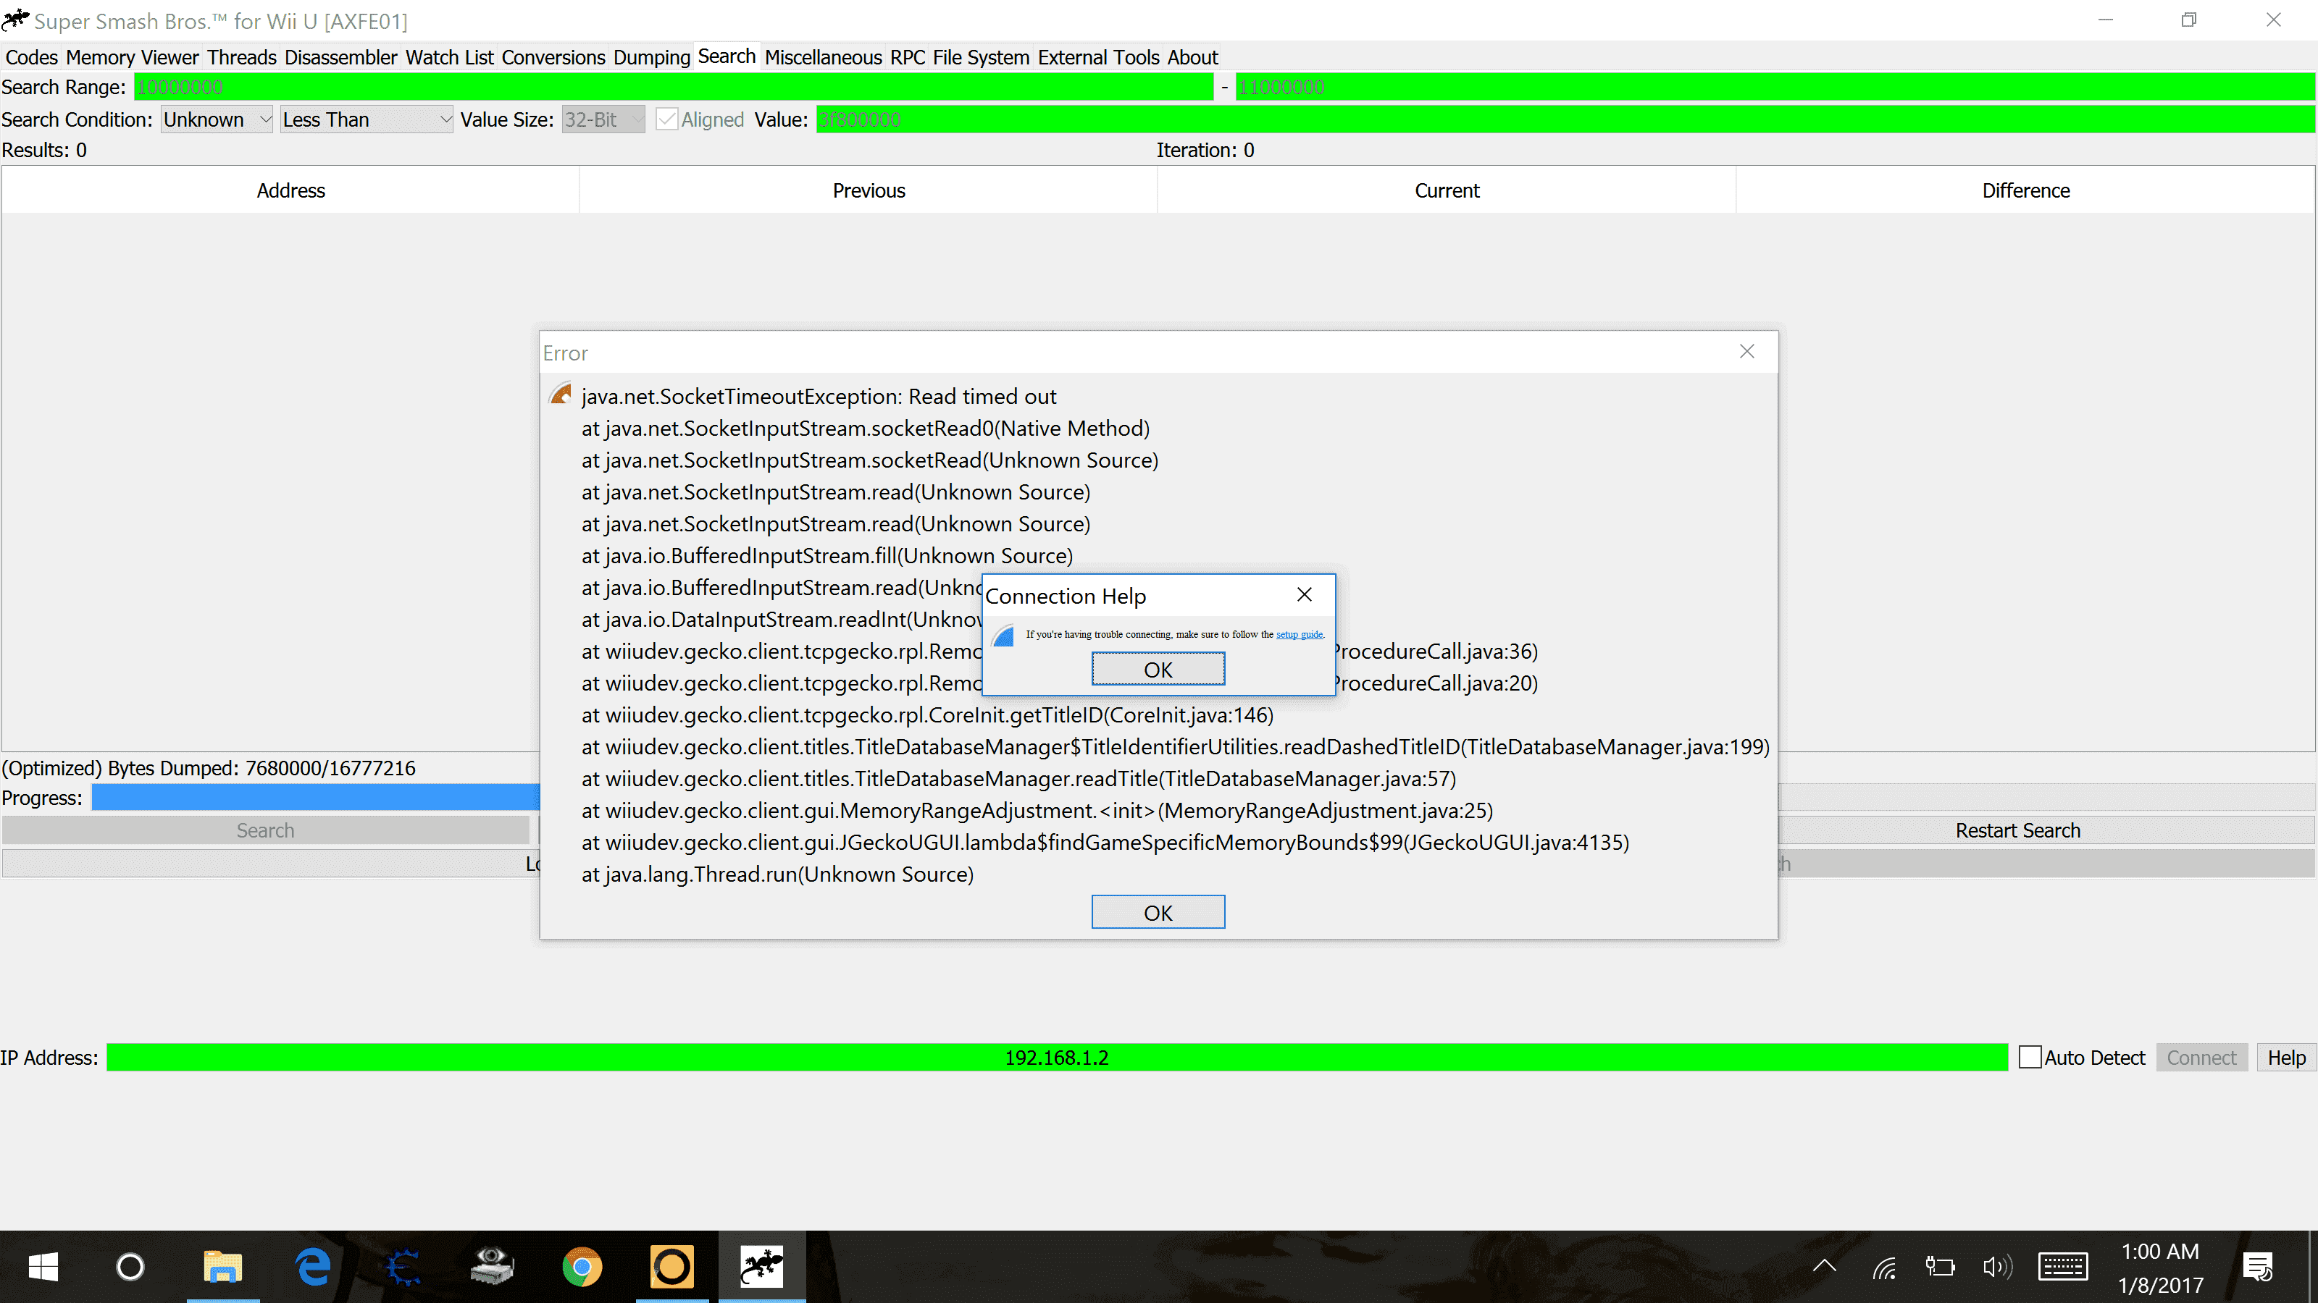The height and width of the screenshot is (1303, 2318).
Task: Switch to the Watch List tab
Action: point(449,58)
